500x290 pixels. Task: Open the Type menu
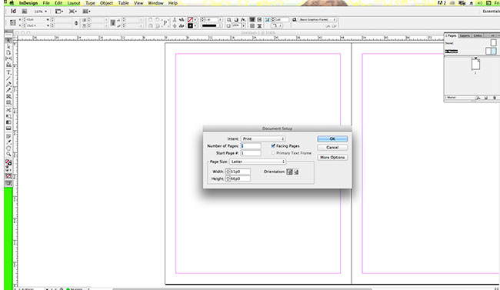coord(90,3)
